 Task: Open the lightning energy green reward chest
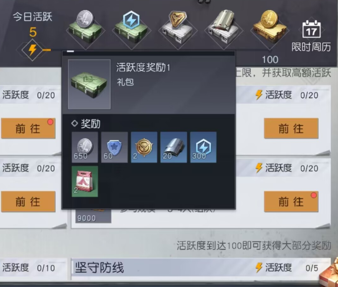pos(131,28)
